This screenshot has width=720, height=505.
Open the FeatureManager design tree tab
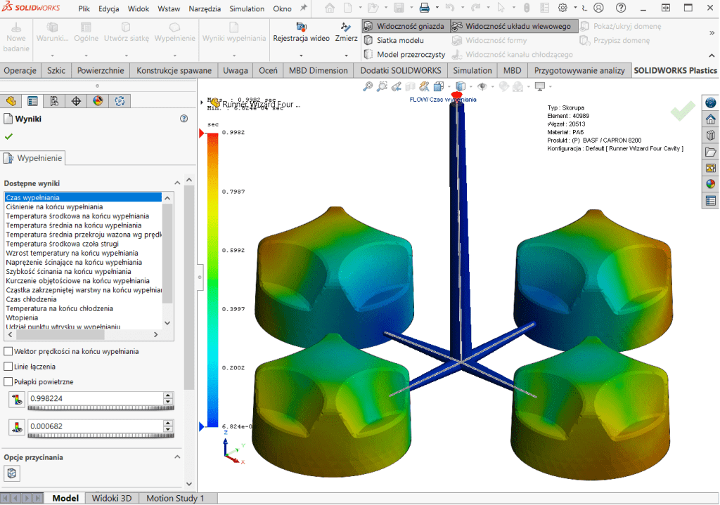pos(11,101)
